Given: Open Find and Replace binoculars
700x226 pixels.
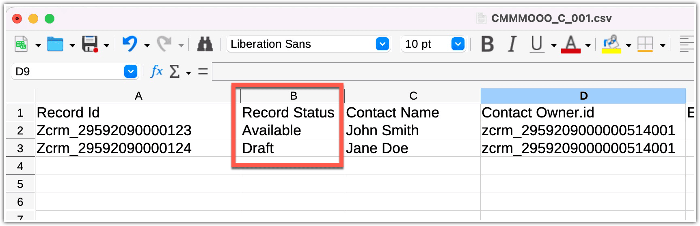Looking at the screenshot, I should click(x=205, y=44).
